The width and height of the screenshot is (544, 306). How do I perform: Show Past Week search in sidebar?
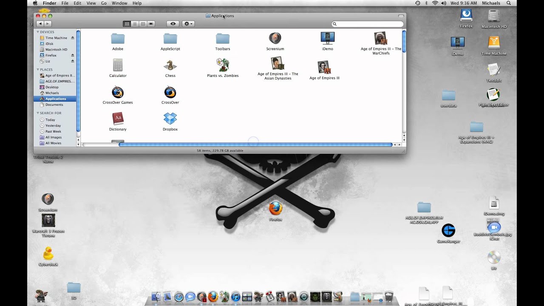pyautogui.click(x=55, y=131)
